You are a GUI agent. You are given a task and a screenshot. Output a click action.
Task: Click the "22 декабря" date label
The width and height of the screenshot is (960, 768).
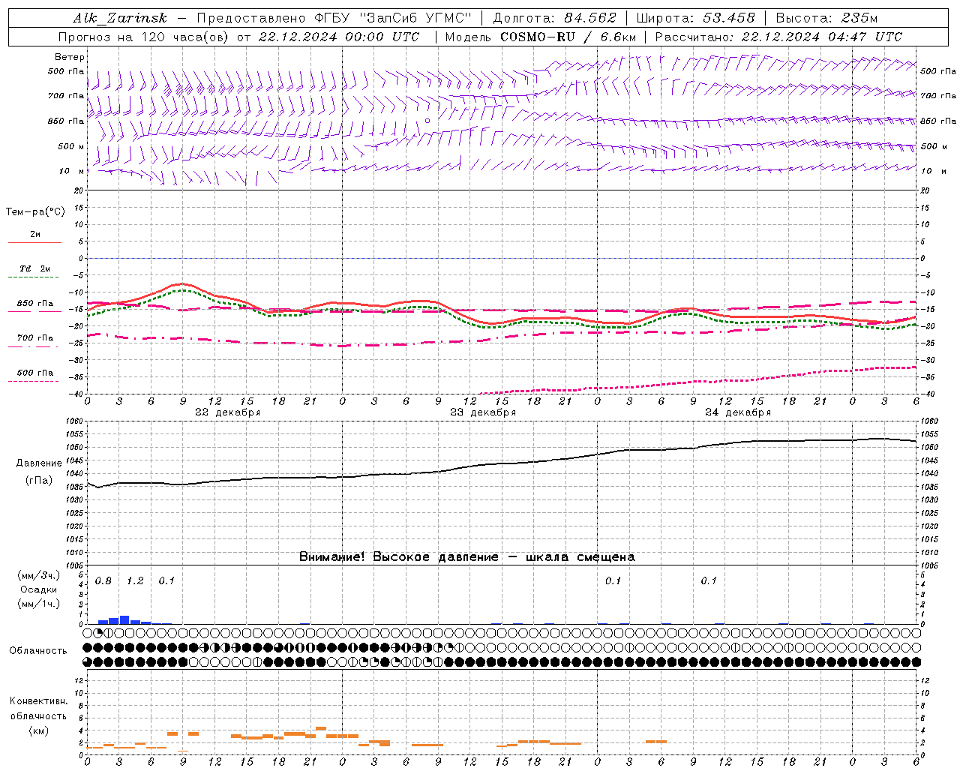click(228, 412)
